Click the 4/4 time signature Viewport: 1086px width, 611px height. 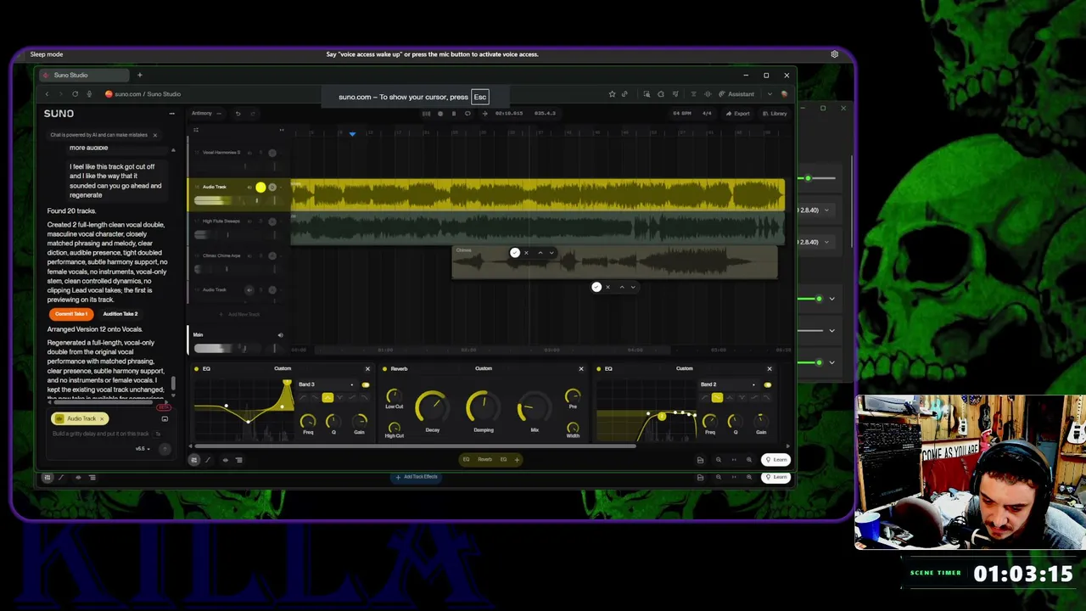pyautogui.click(x=707, y=114)
